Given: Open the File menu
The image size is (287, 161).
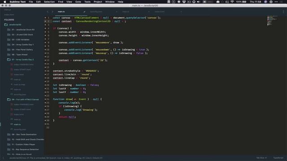Looking at the screenshot, I should coord(31,2).
